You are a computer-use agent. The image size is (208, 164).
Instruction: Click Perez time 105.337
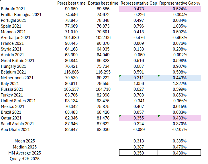click(71, 89)
